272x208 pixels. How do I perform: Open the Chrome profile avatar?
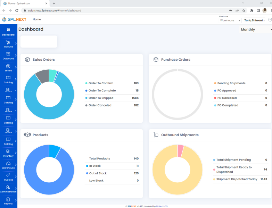[265, 10]
